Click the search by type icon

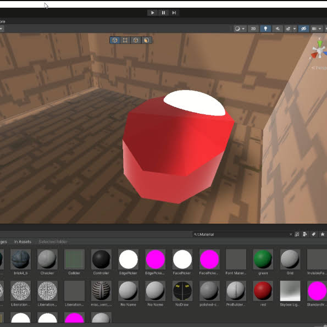point(304,234)
